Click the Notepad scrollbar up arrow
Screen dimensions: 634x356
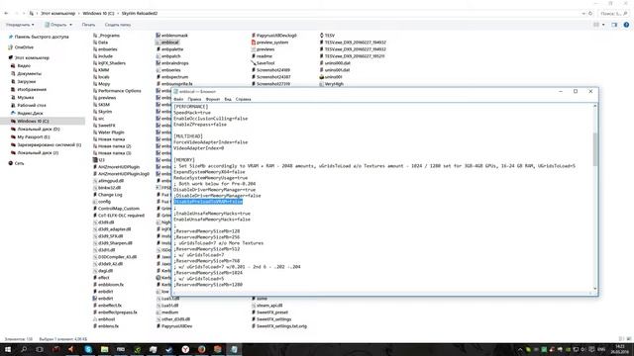(594, 106)
